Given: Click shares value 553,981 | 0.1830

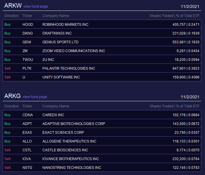Looking at the screenshot, I should pyautogui.click(x=186, y=42).
